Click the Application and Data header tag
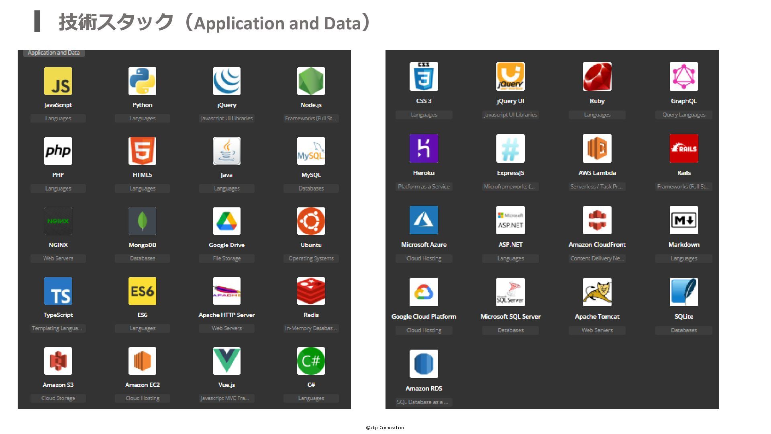The image size is (771, 434). [x=54, y=53]
